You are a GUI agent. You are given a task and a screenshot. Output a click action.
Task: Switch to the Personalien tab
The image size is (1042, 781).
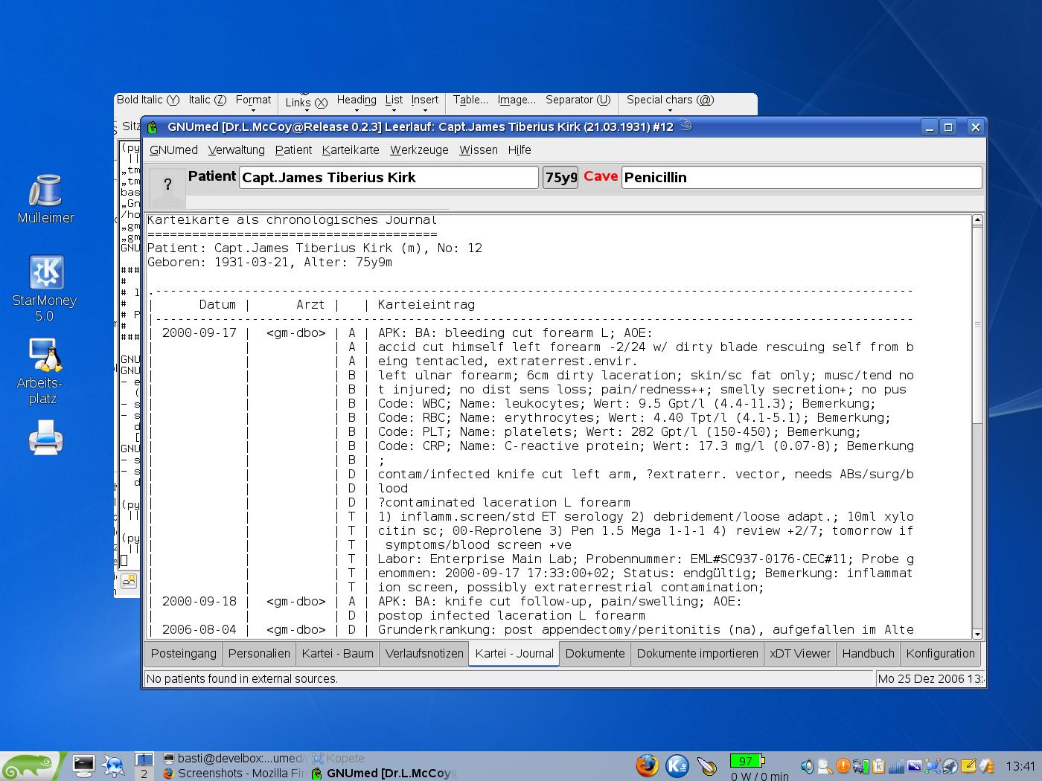[x=259, y=653]
